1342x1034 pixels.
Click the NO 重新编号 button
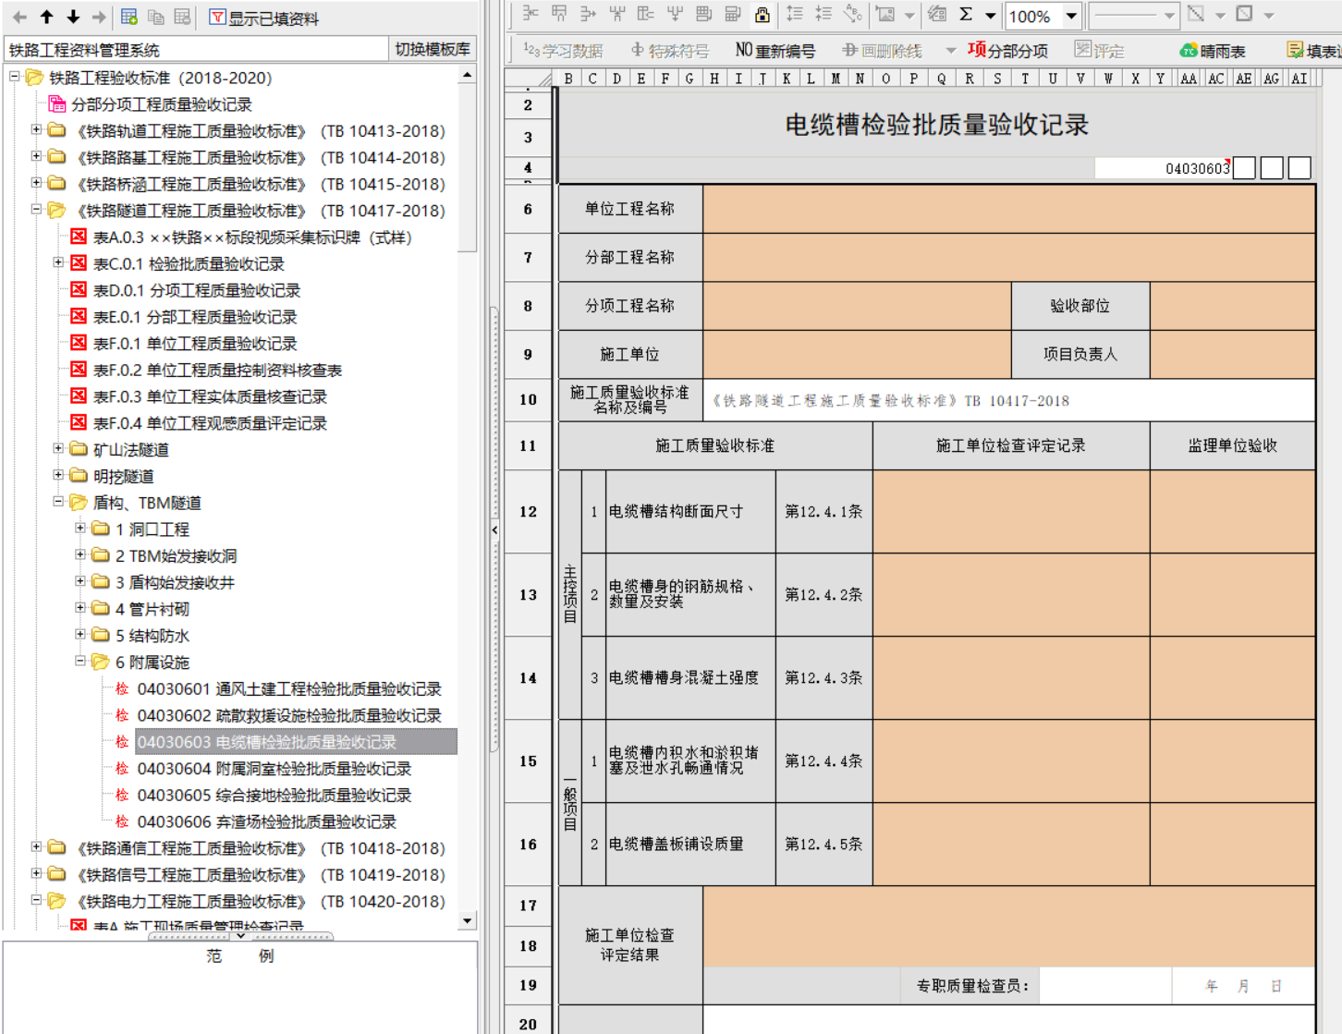(x=775, y=50)
